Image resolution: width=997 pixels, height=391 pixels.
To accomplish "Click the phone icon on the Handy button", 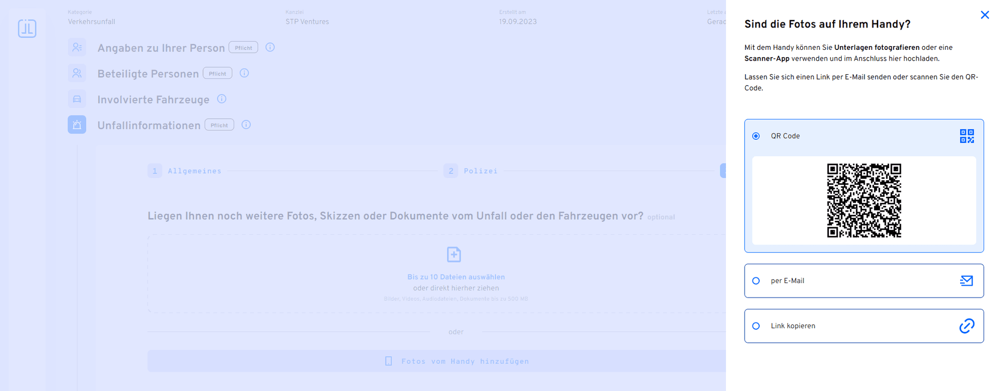I will (388, 361).
